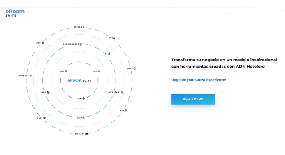The width and height of the screenshot is (285, 155).
Task: Open the Chat bubble icon
Action: pyautogui.click(x=135, y=69)
